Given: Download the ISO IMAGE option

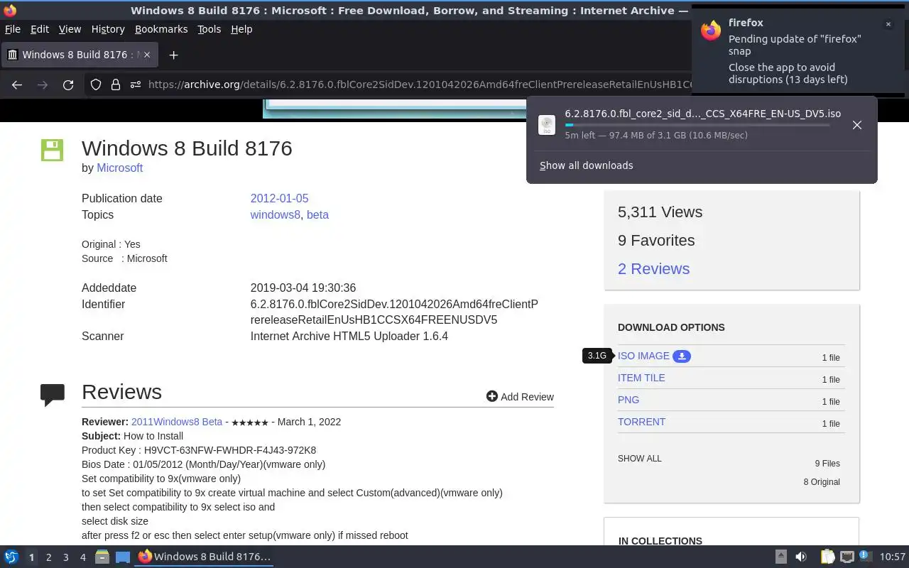Looking at the screenshot, I should [x=643, y=356].
